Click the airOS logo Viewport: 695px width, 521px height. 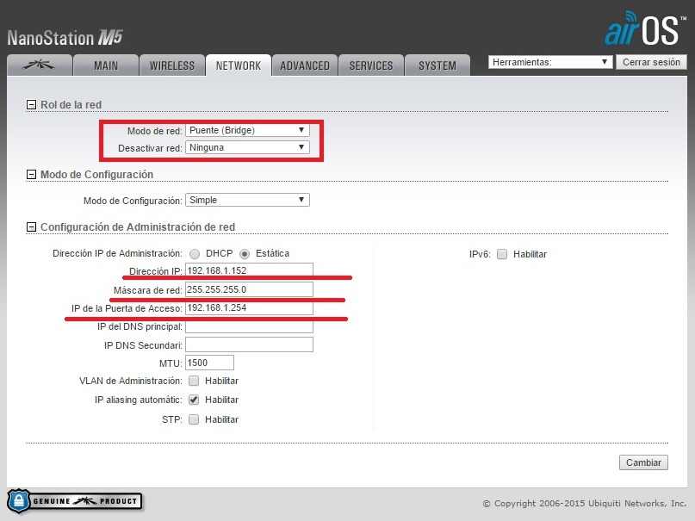click(645, 28)
